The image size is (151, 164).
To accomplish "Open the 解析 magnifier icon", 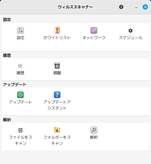I will [x=94, y=130].
